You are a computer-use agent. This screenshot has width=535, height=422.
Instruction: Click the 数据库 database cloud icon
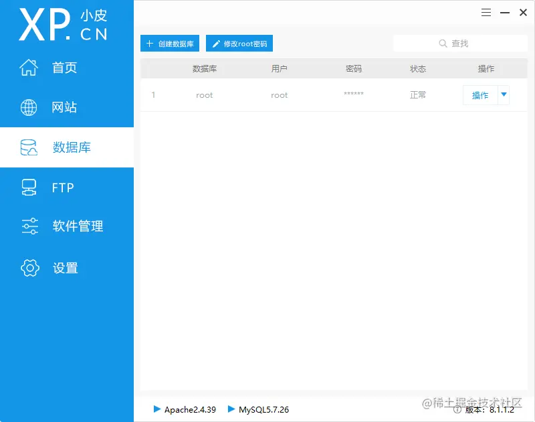pos(29,147)
